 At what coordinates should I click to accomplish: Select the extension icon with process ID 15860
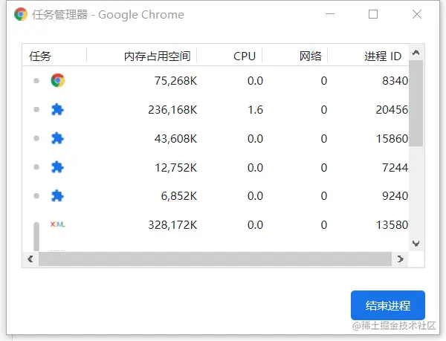tap(57, 138)
